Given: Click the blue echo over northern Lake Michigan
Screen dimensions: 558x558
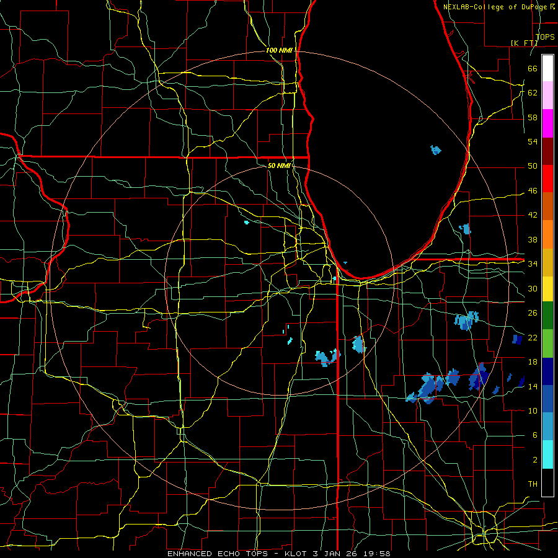Looking at the screenshot, I should (436, 150).
